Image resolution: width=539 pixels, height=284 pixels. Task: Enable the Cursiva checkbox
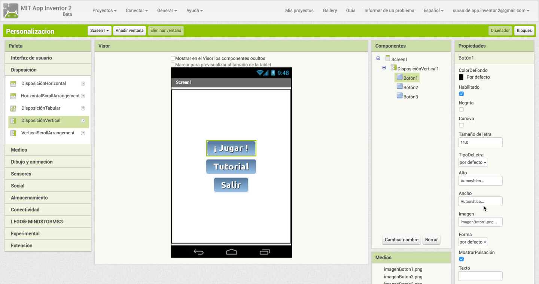[461, 125]
